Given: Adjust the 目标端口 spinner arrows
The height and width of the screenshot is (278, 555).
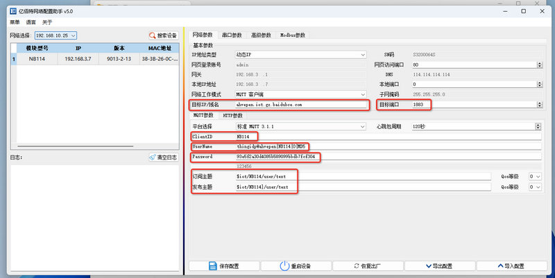Looking at the screenshot, I should point(539,105).
